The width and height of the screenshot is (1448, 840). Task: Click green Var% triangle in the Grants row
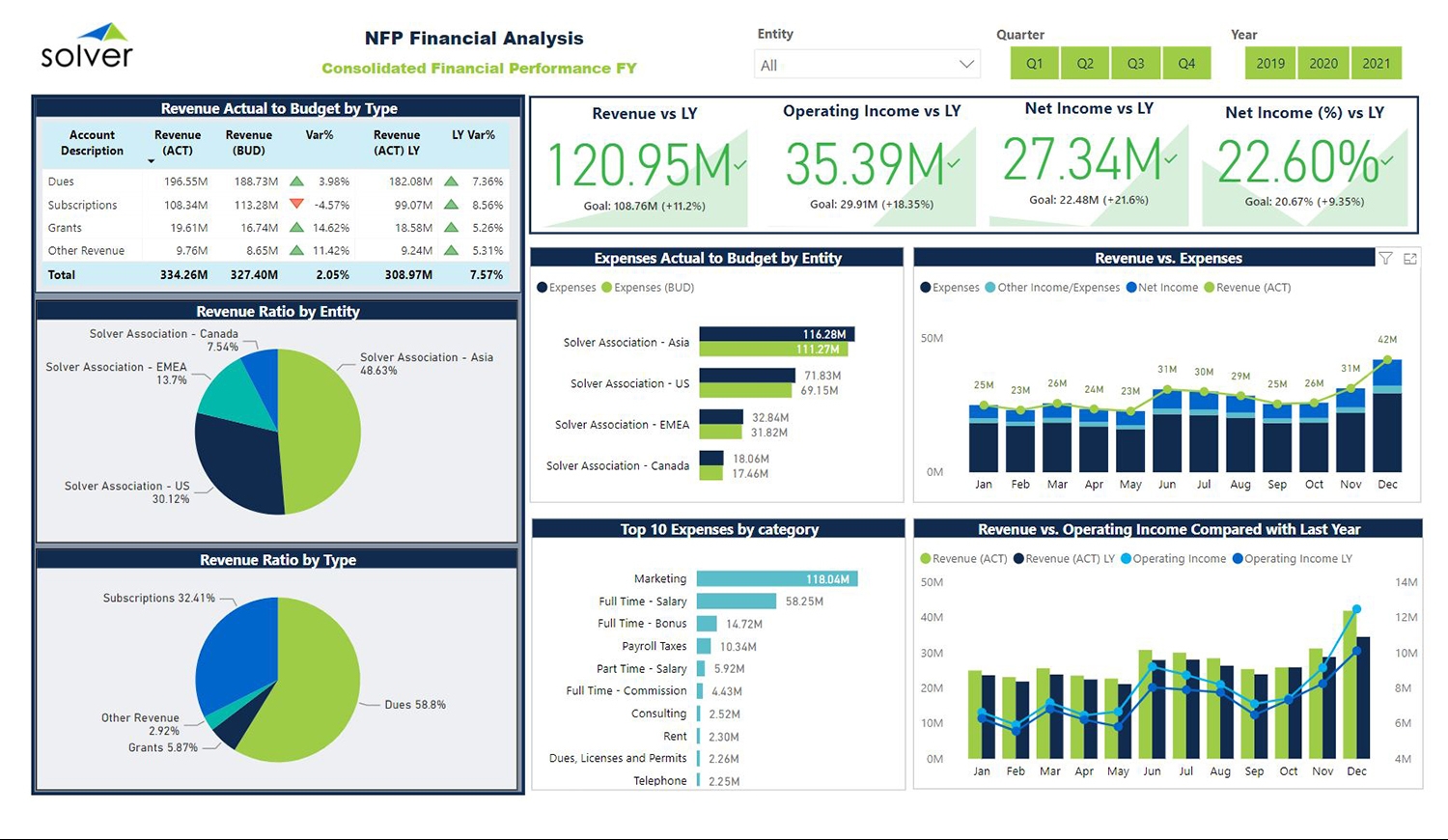(297, 228)
